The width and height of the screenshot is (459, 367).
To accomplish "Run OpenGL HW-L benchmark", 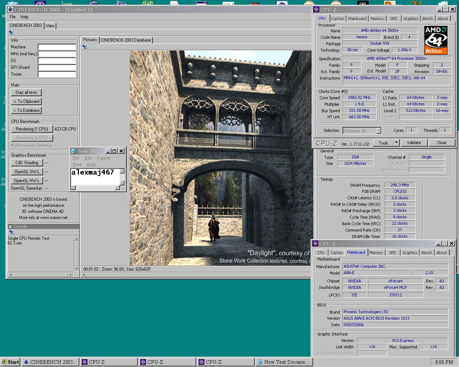I will click(x=27, y=181).
